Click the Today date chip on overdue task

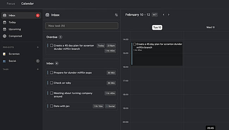click(x=101, y=46)
